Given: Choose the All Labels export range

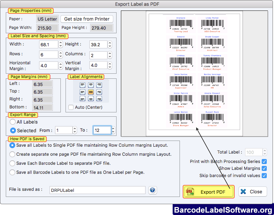Looking at the screenshot, I should 13,122.
